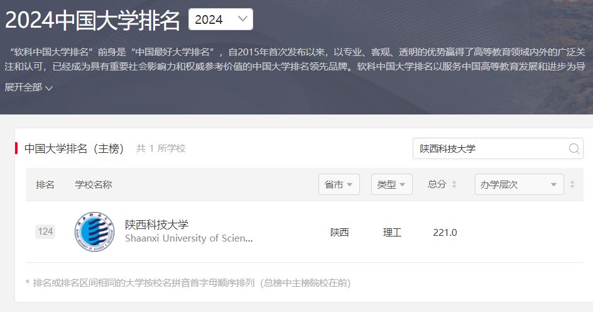Image resolution: width=593 pixels, height=312 pixels.
Task: Focus the search field containing 陕西科技大学
Action: (498, 148)
